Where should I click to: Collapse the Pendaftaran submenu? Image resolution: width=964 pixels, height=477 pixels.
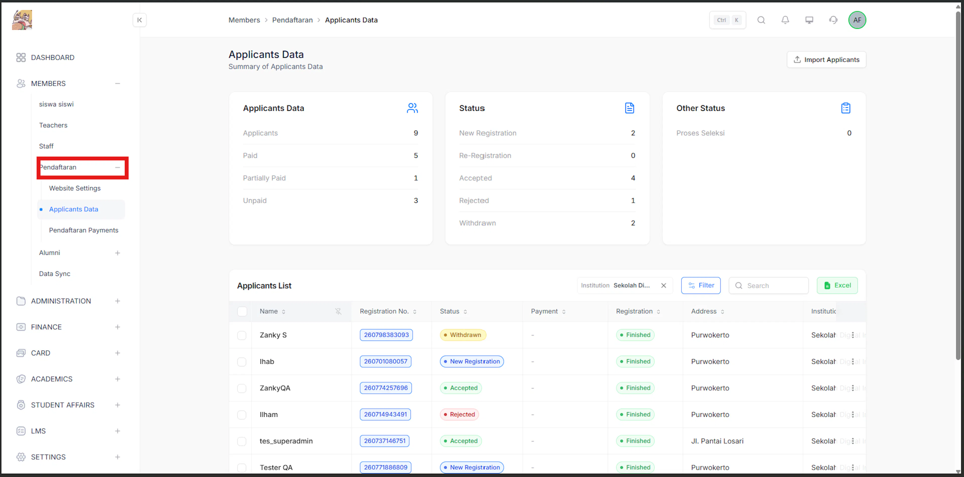pyautogui.click(x=117, y=168)
